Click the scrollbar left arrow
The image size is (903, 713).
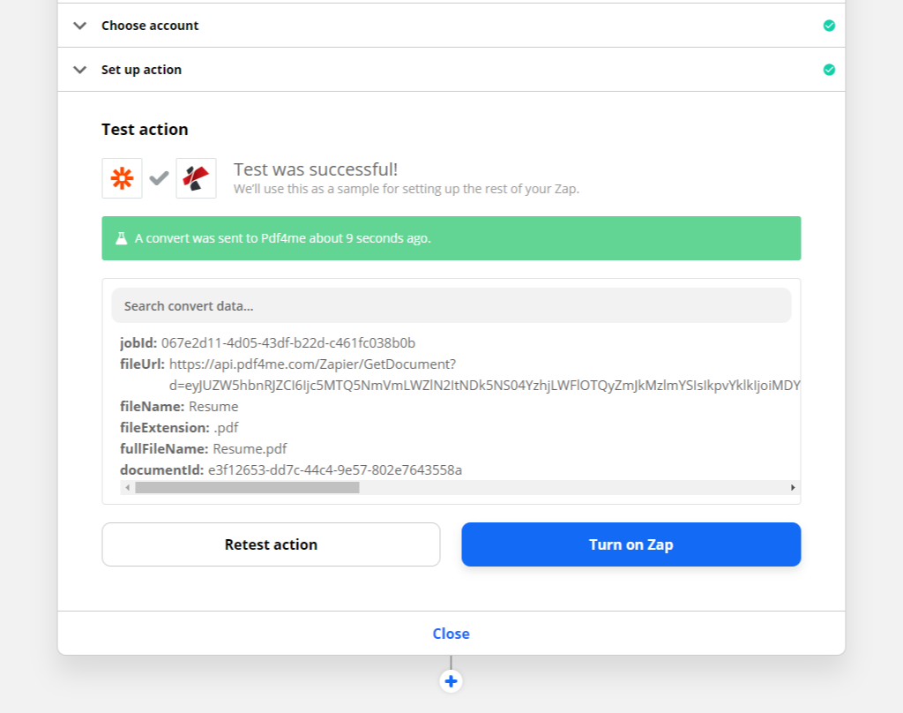point(127,487)
